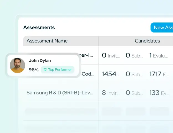Click the 8 Invited count for Samsung row
173x133 pixels.
point(111,93)
